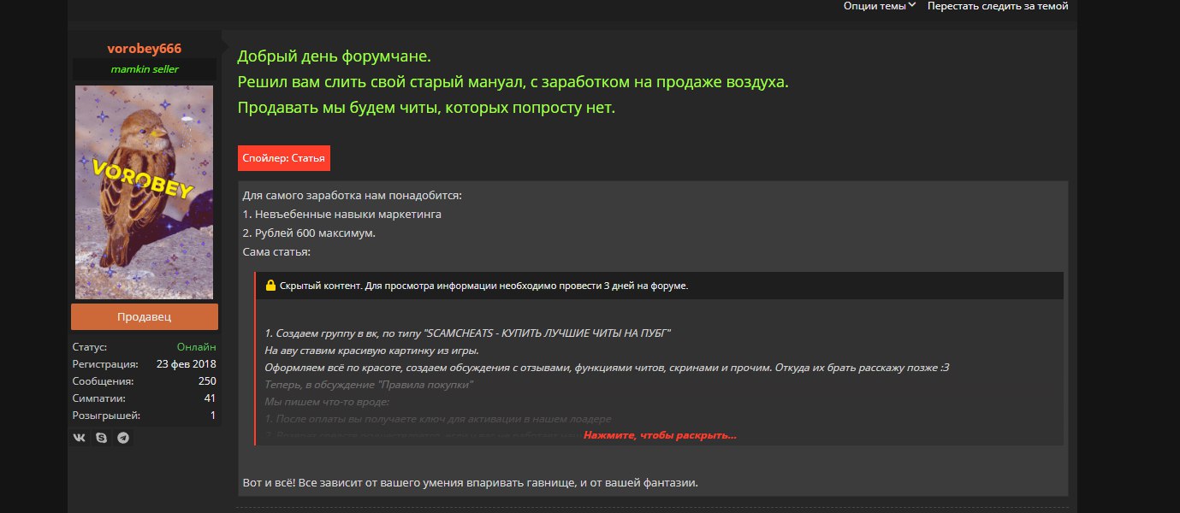This screenshot has width=1180, height=513.
Task: Open the Опции темы dropdown
Action: [x=880, y=6]
